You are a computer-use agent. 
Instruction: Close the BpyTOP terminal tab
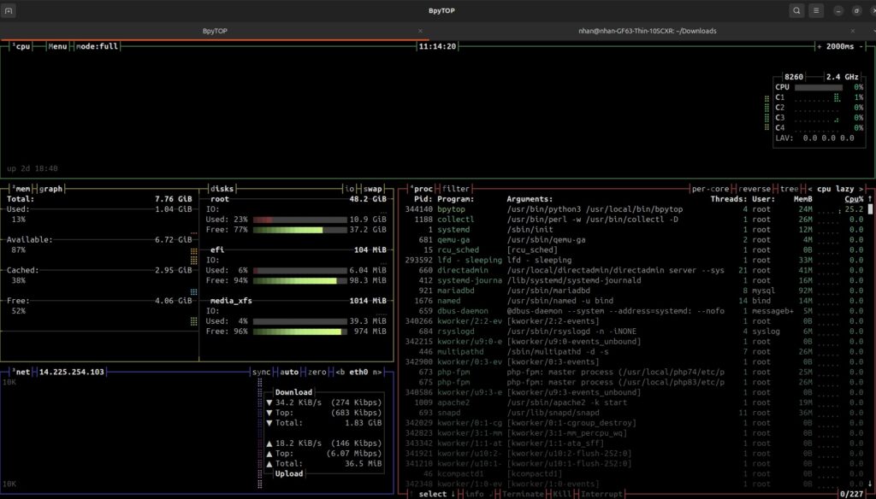tap(420, 31)
